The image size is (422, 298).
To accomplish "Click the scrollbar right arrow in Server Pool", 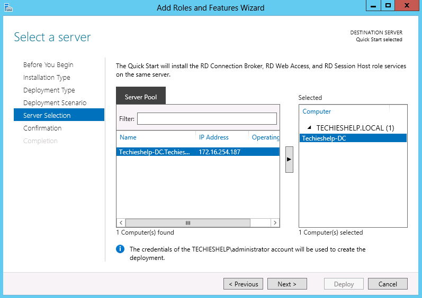I will [275, 223].
